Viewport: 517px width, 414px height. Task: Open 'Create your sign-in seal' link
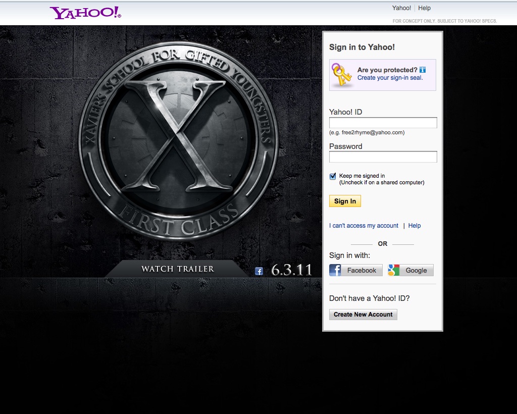pos(390,78)
